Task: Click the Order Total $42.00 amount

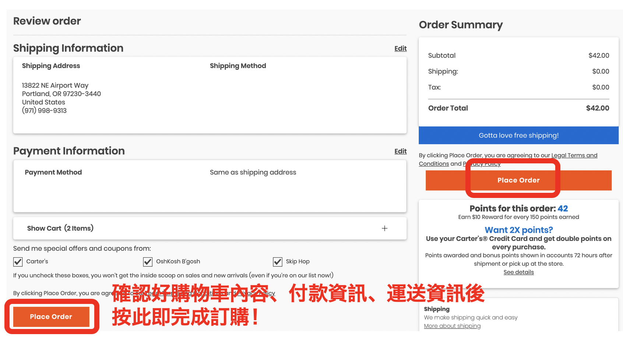Action: tap(597, 108)
